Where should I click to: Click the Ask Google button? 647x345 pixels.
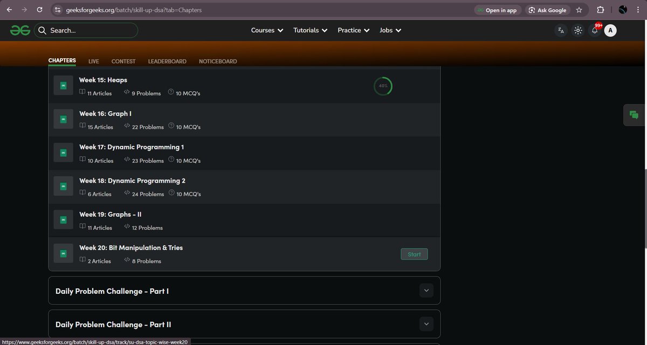pos(547,10)
